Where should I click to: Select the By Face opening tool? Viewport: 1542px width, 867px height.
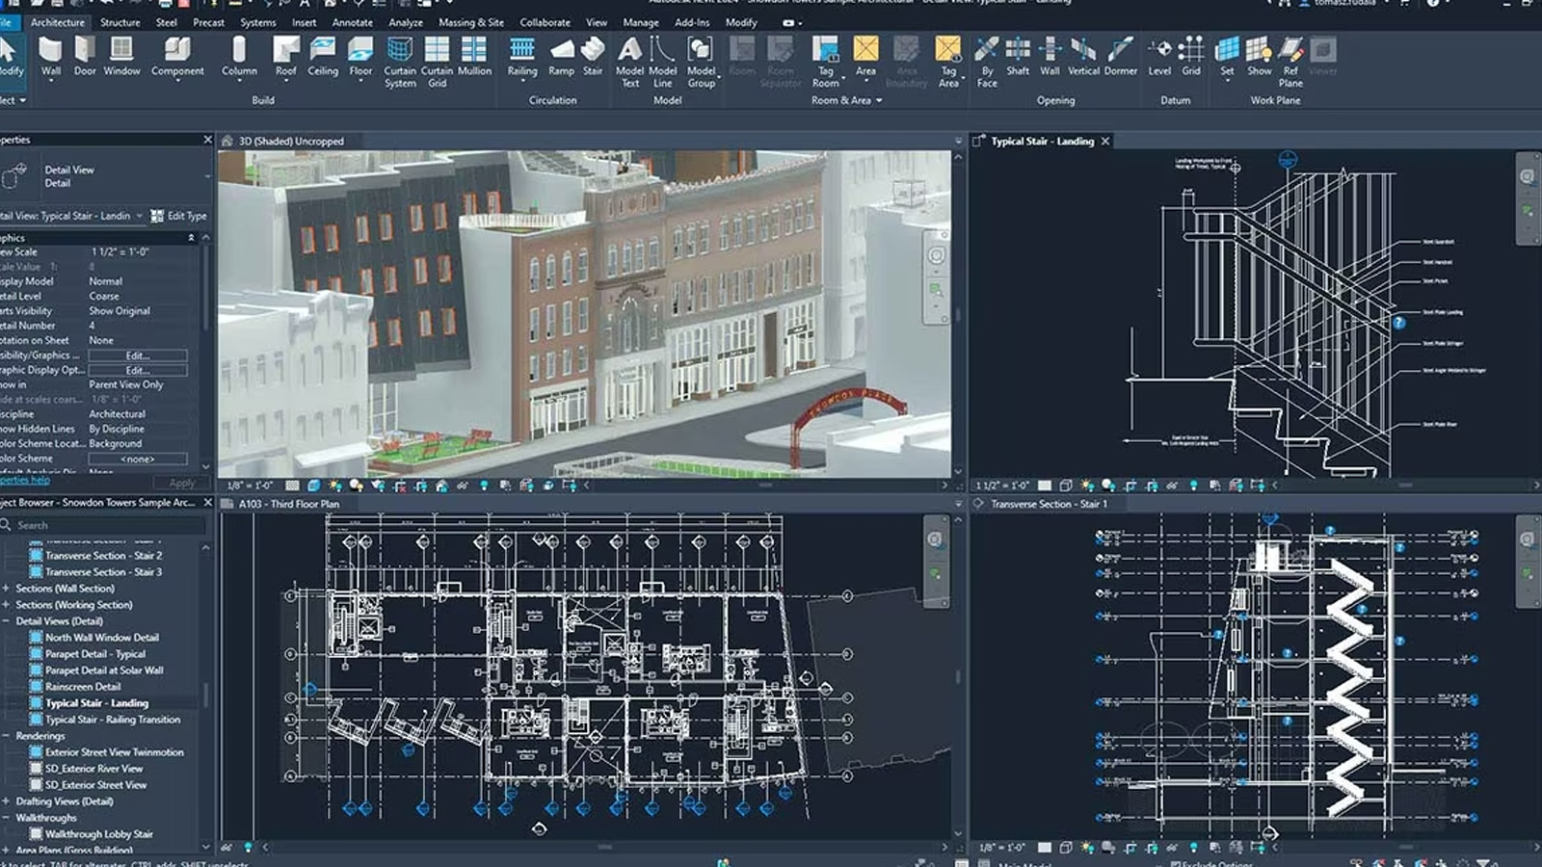point(987,63)
